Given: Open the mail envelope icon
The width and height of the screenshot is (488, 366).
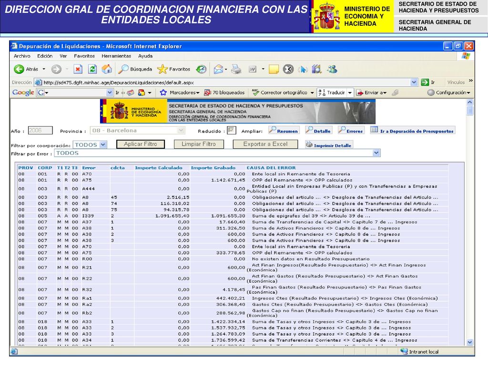Looking at the screenshot, I should [x=218, y=69].
